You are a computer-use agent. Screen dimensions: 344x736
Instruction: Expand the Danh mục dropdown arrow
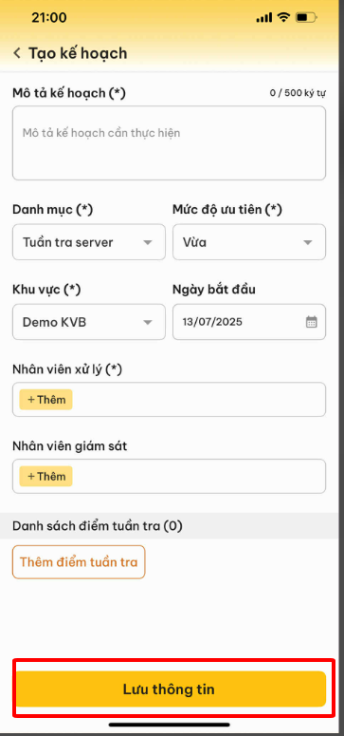[148, 243]
